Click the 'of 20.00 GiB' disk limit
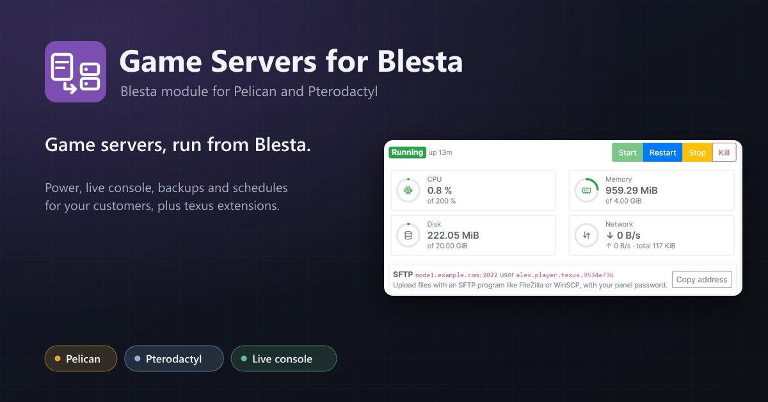The image size is (768, 402). 447,246
